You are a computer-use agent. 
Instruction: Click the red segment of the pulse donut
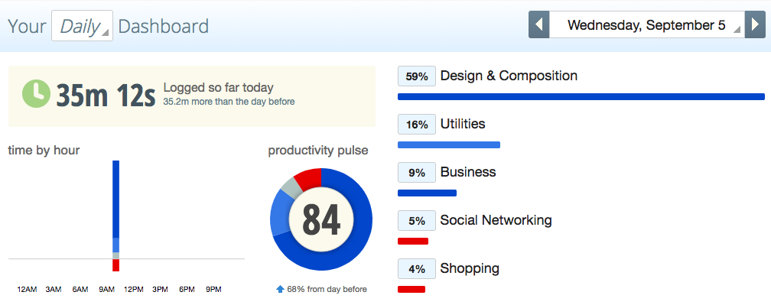[x=308, y=180]
